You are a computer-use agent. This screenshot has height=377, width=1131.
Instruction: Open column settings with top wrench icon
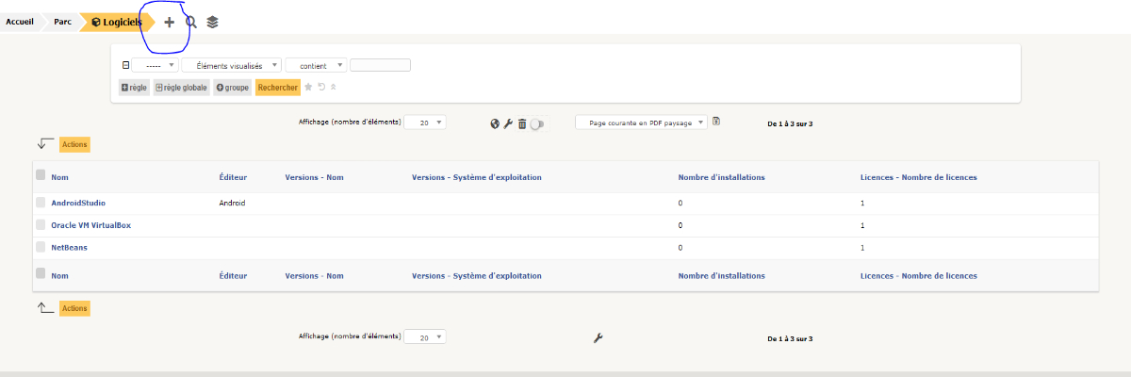tap(508, 123)
